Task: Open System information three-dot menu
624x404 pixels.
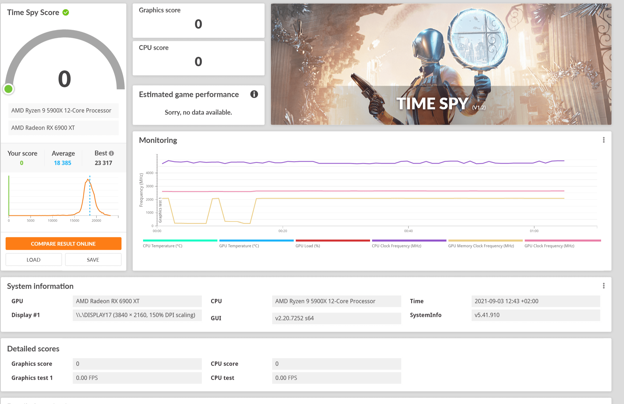Action: point(603,286)
